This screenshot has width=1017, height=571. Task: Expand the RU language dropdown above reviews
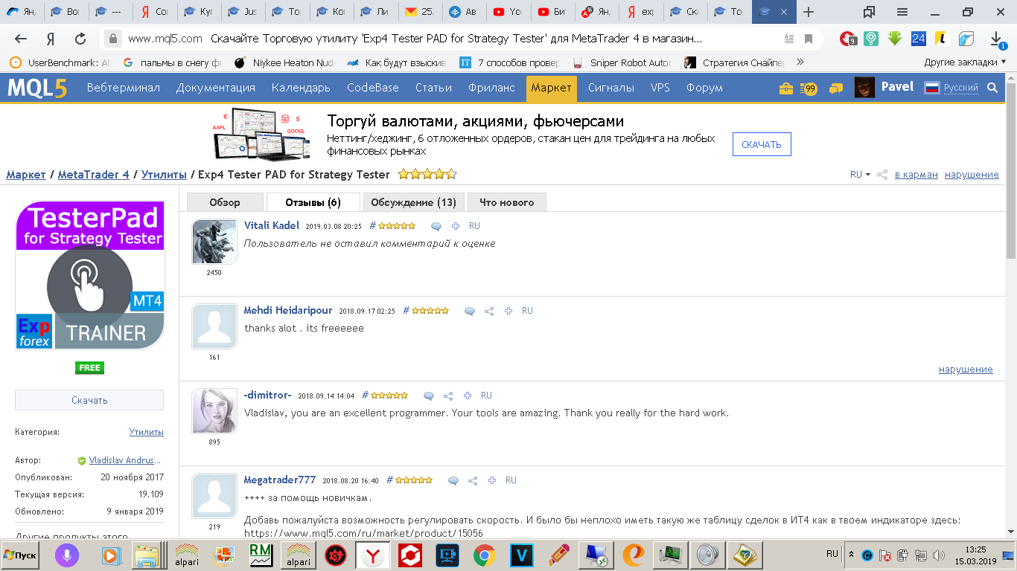(860, 175)
